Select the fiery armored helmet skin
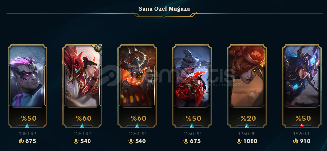Viewport: 327px width, 151px height. [x=137, y=76]
